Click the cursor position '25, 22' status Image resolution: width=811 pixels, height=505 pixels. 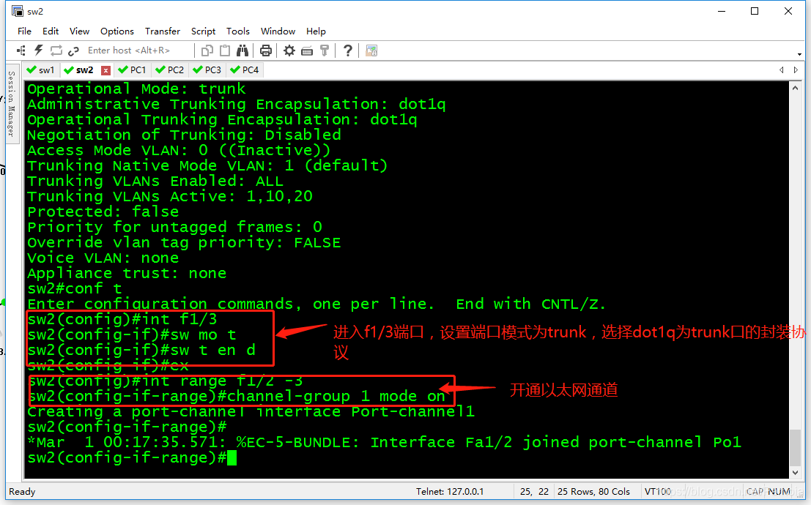(534, 492)
